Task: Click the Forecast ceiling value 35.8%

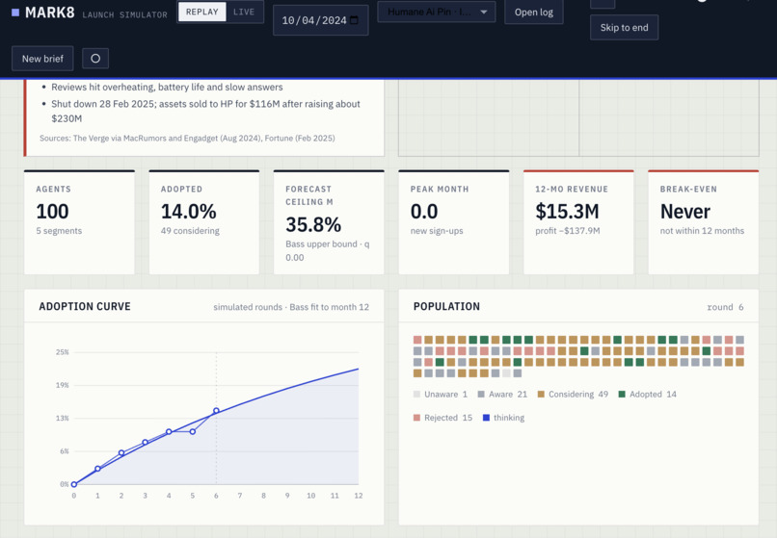Action: [x=313, y=224]
